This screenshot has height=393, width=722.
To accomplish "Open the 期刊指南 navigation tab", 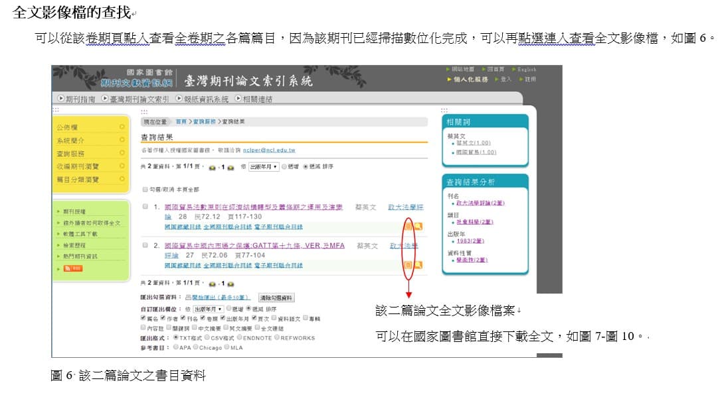I will 76,99.
